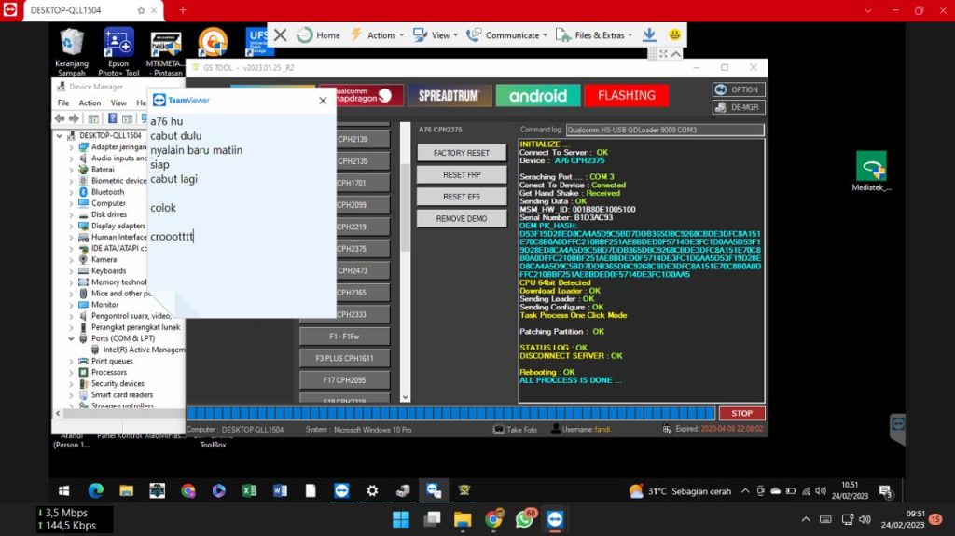
Task: Show hidden remote tray icons chevron
Action: pyautogui.click(x=745, y=491)
